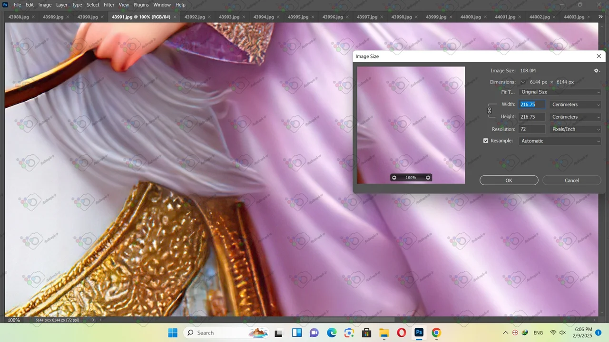Viewport: 609px width, 342px height.
Task: Open Microsoft Edge from the taskbar
Action: point(332,332)
